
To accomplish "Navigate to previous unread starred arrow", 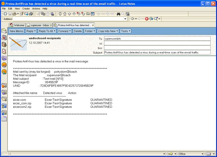I will 83,14.
